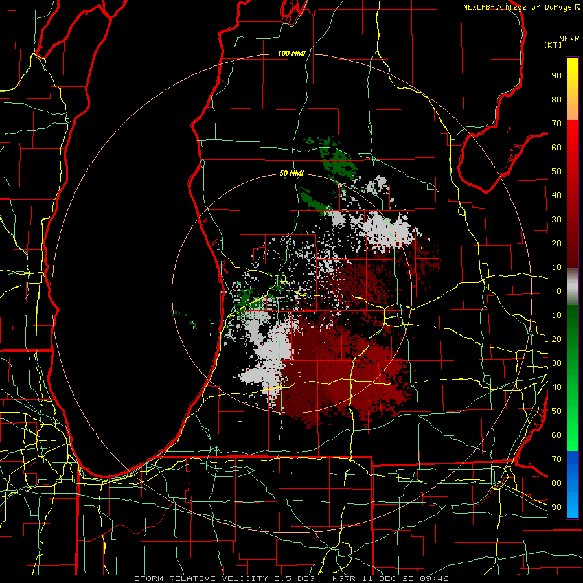Click the positive 10 scale value

[x=556, y=268]
